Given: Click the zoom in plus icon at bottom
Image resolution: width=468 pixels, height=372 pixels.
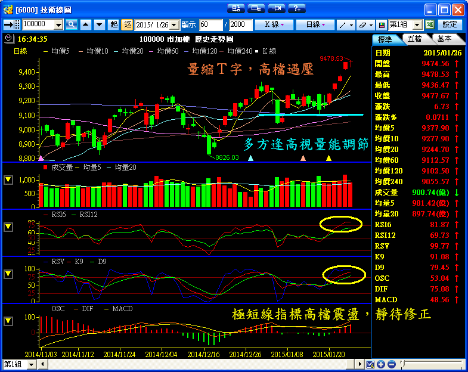Looking at the screenshot, I should tap(382, 364).
